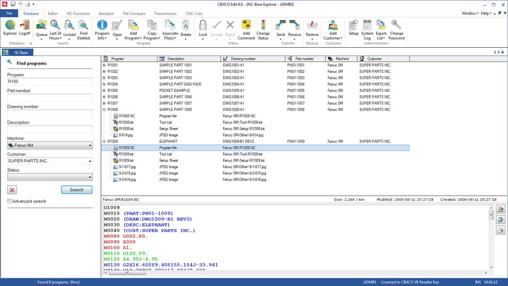Collapse the R1008 program tree node
Viewport: 508px width, 286px height.
pyautogui.click(x=104, y=109)
